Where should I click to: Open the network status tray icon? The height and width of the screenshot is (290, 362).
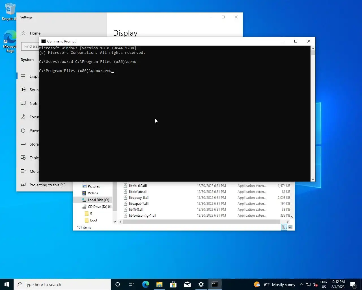(309, 285)
